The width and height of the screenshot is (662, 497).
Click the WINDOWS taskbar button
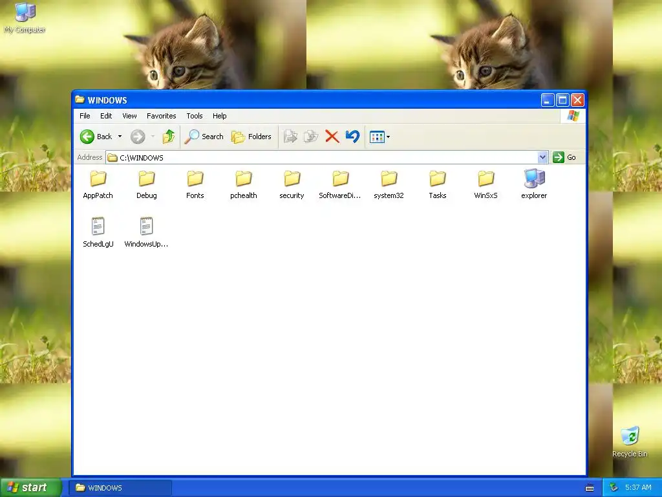coord(120,488)
